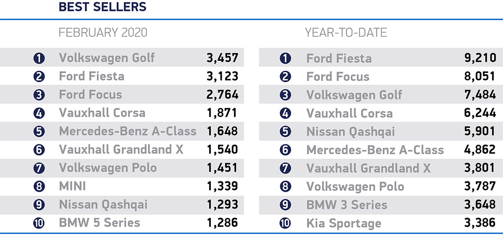Select the YEAR-TO-DATE column heading

point(346,33)
